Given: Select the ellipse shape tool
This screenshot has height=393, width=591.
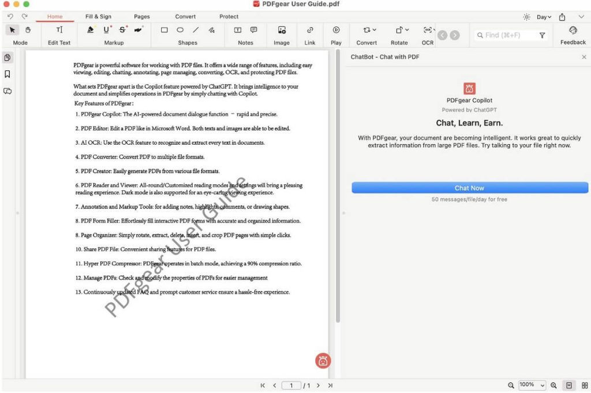Looking at the screenshot, I should pos(180,30).
